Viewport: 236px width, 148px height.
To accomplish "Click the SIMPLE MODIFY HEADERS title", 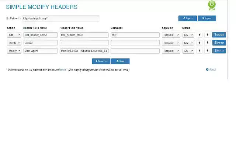I will (x=42, y=7).
